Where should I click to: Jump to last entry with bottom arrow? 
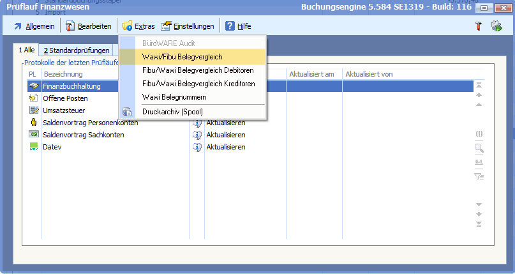479,224
